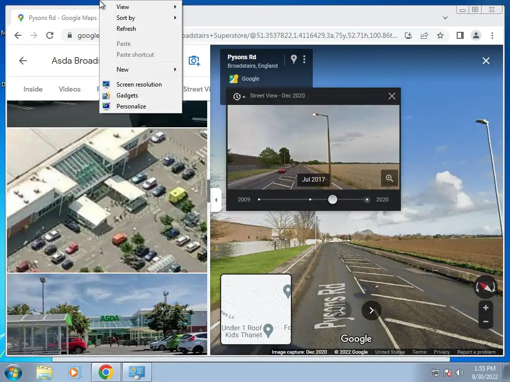Viewport: 510px width, 382px height.
Task: Click the horizontal scrollbar at window bottom
Action: [x=251, y=360]
